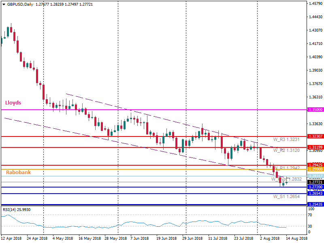Image resolution: width=324 pixels, height=243 pixels.
Task: Select the 1.29425 resistance price tag
Action: (x=315, y=165)
